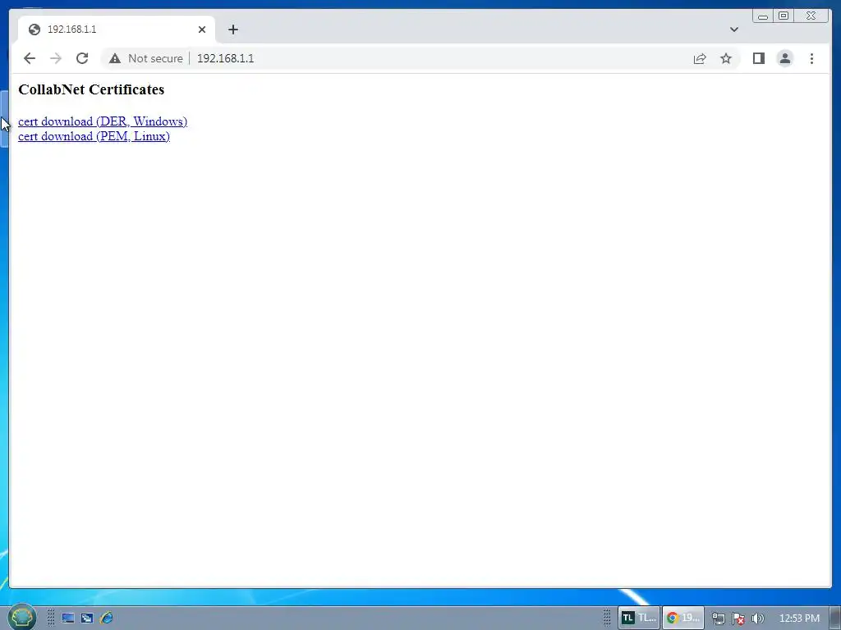Switch to the Chrome taskbar button
This screenshot has width=841, height=630.
pos(682,619)
